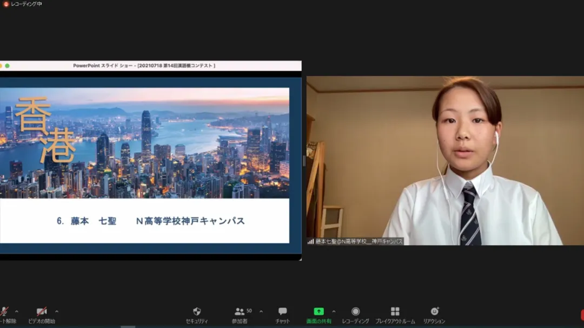Viewport: 584px width, 328px height.
Task: Open the Security shield icon
Action: pyautogui.click(x=197, y=311)
